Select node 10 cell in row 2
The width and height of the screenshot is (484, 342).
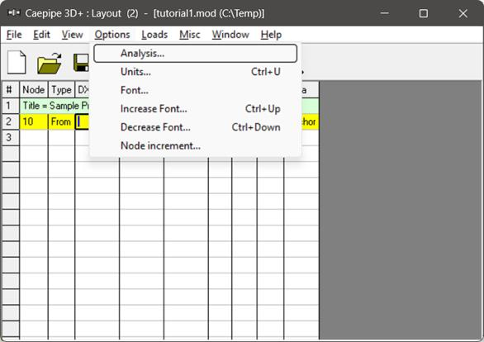click(x=34, y=121)
